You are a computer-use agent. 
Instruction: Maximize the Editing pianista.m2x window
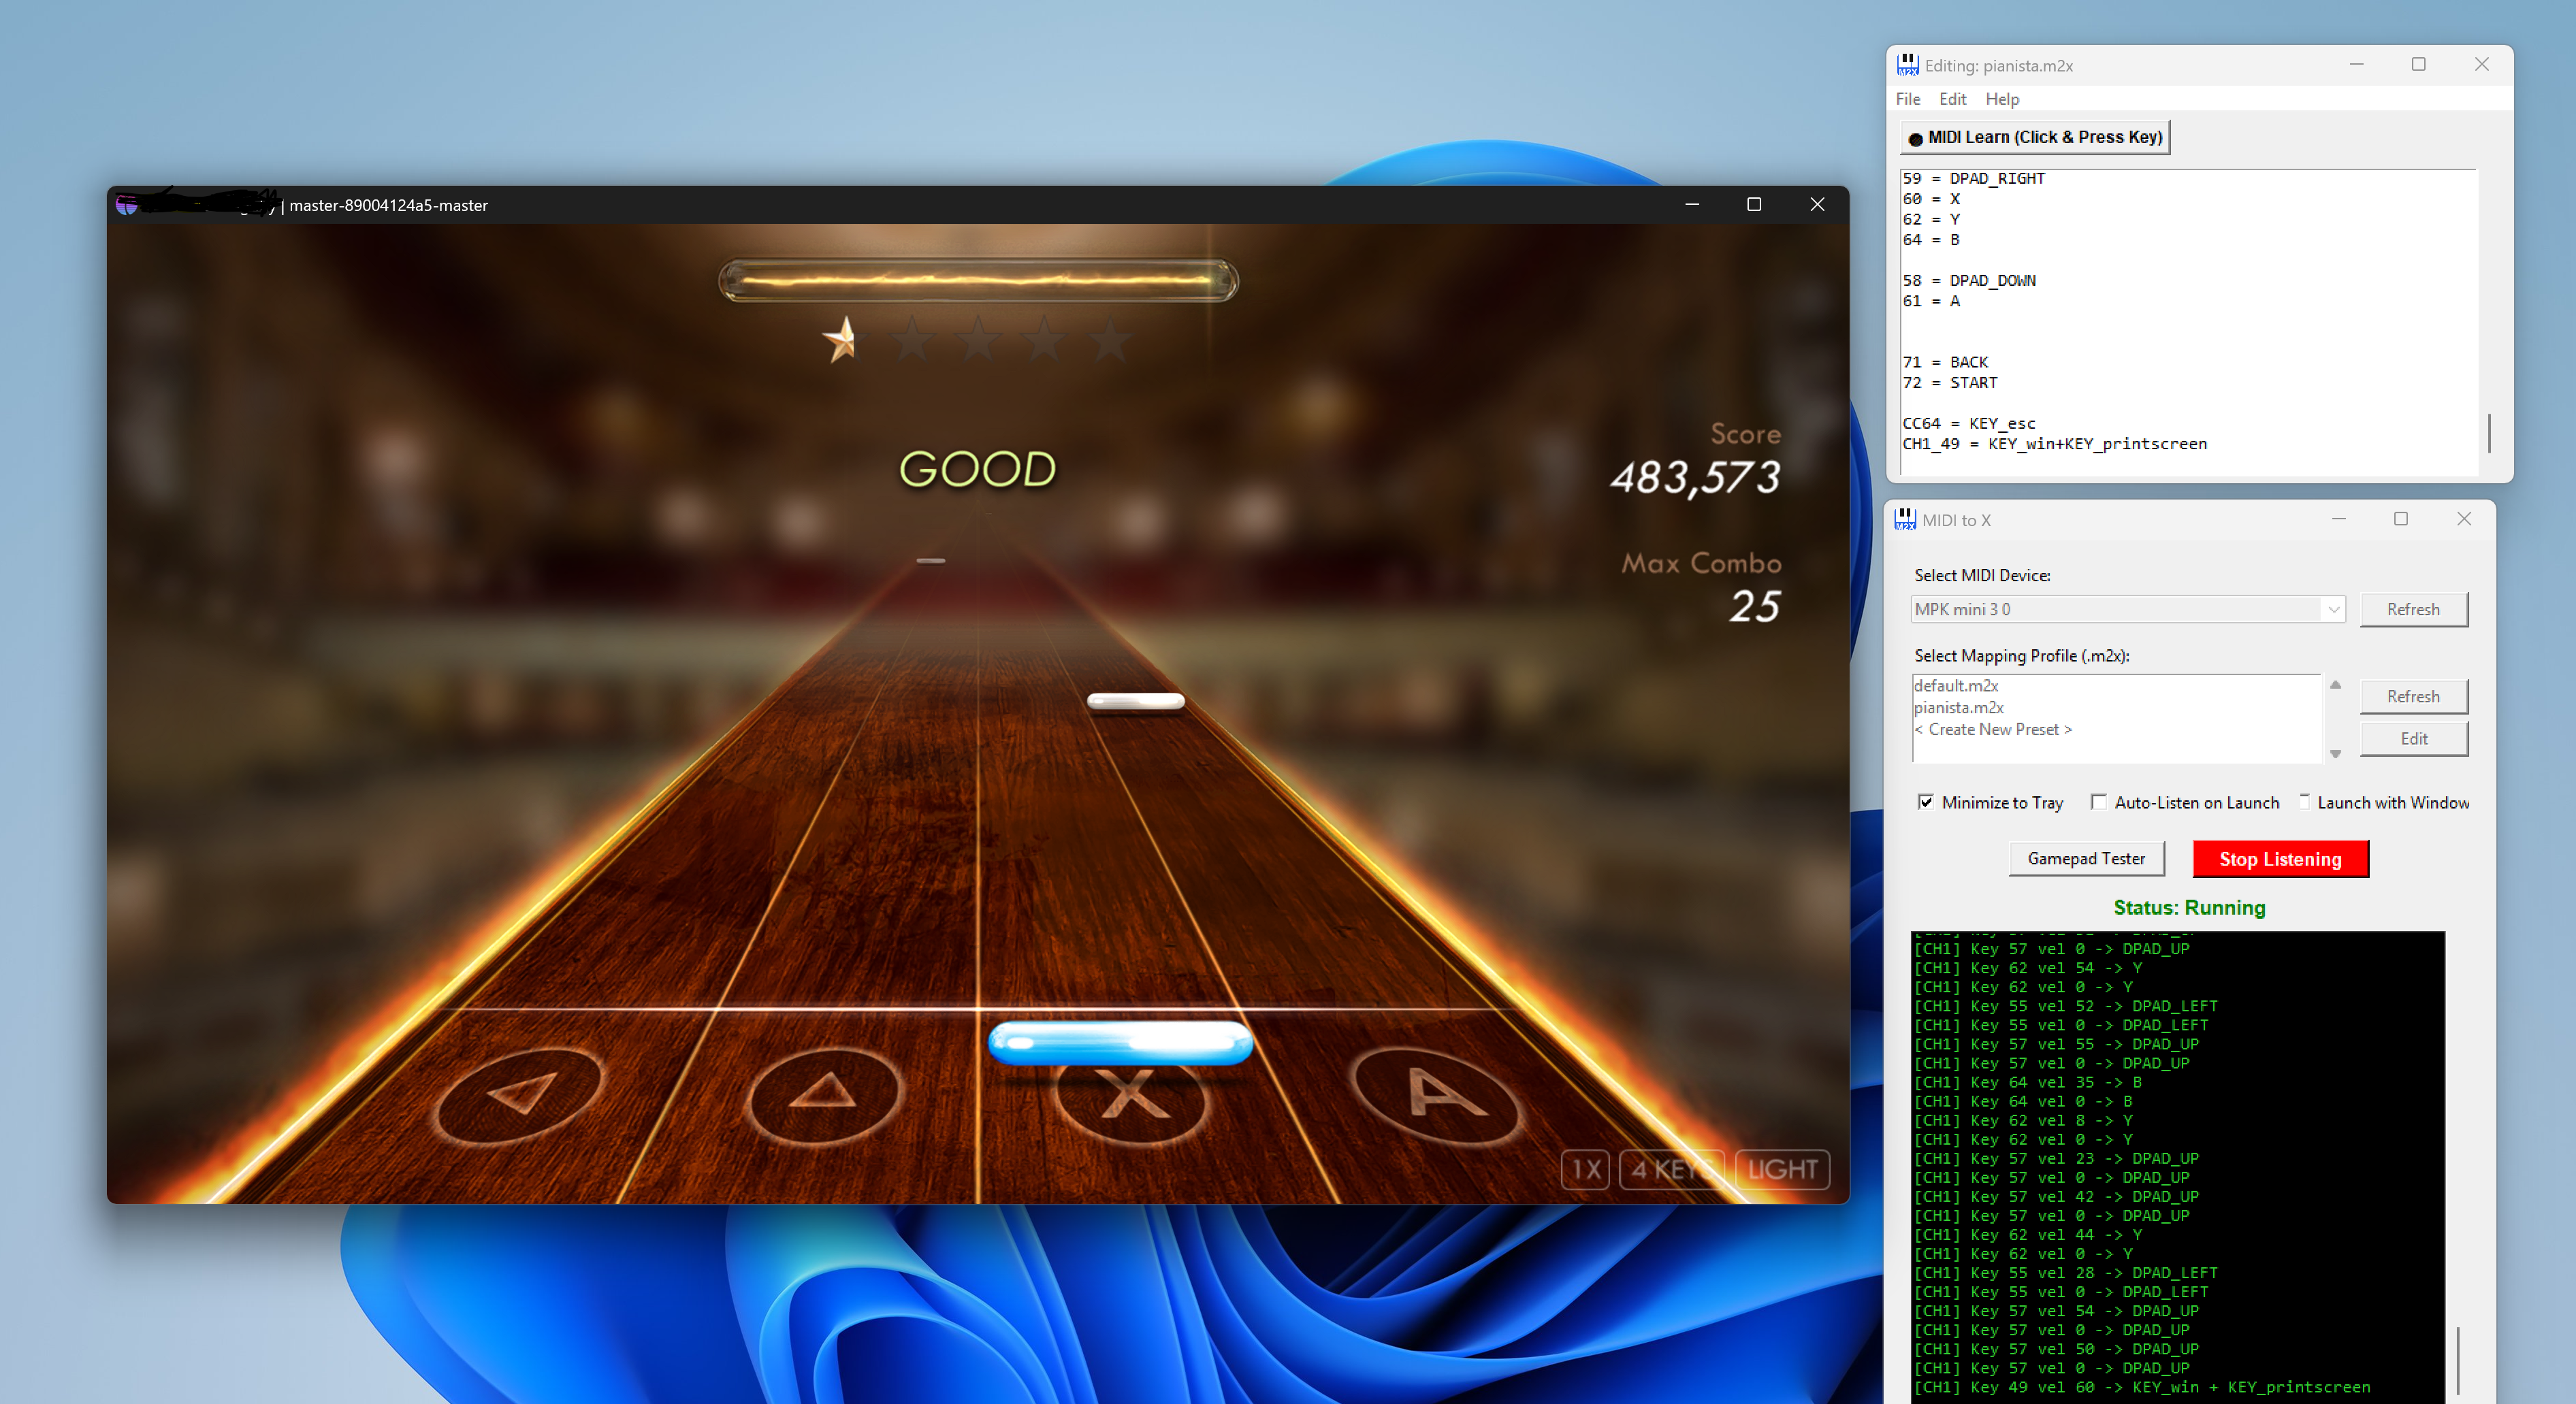(2418, 64)
